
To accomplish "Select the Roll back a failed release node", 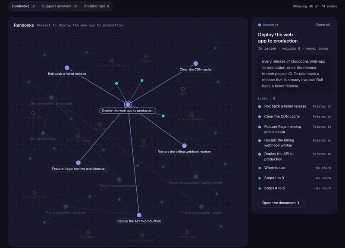I will 67,68.
